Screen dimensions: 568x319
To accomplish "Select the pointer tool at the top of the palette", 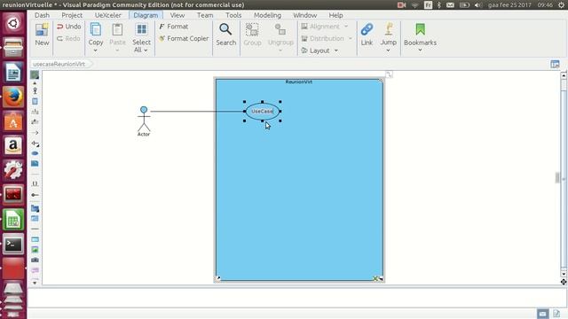I will pos(35,74).
